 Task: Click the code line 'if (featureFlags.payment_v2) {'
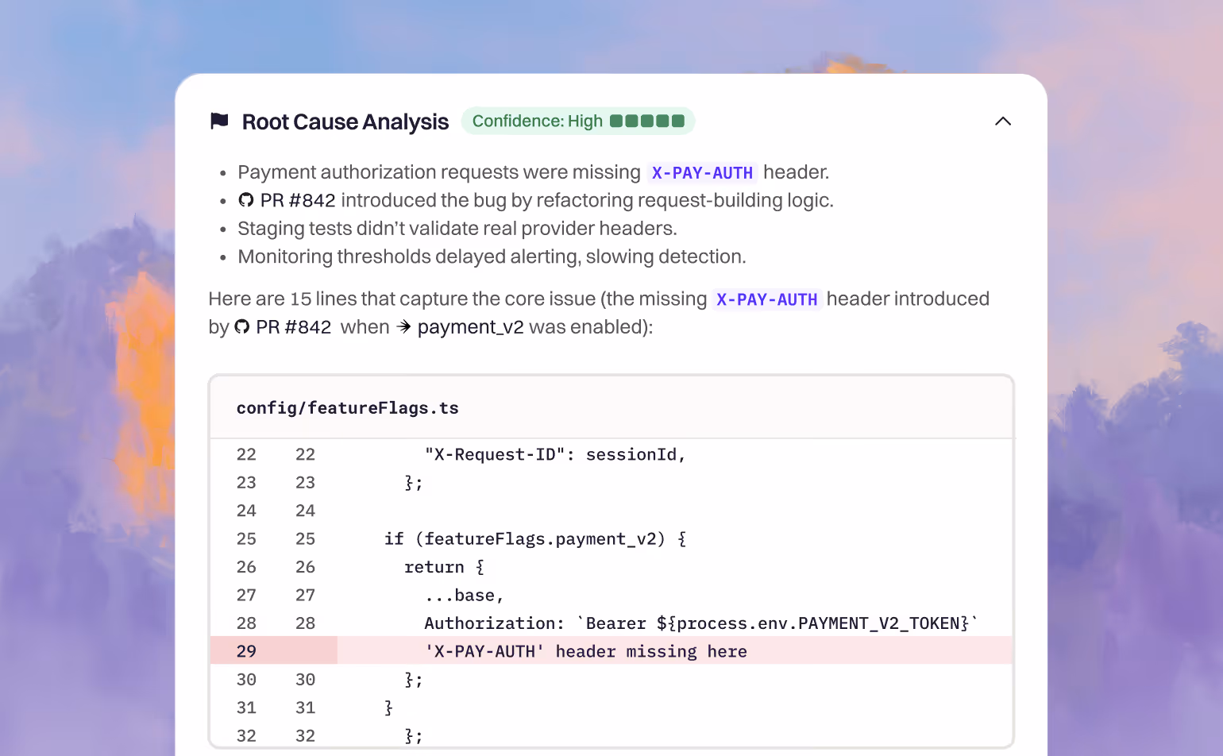pyautogui.click(x=535, y=539)
